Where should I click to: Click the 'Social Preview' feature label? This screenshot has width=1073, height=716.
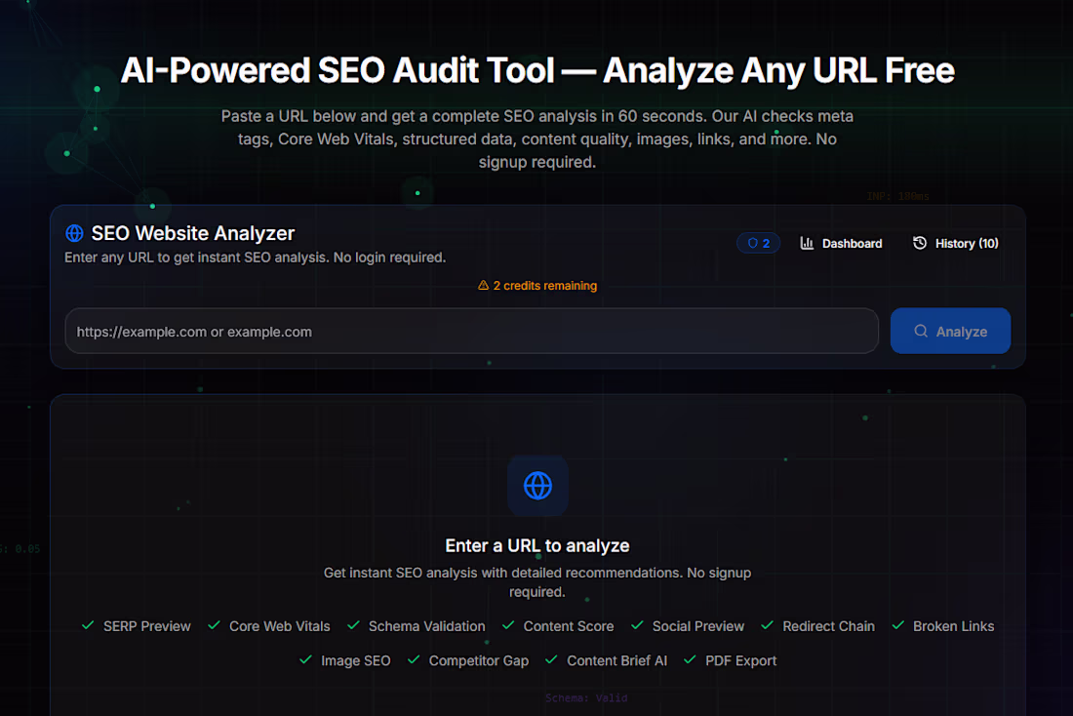[x=698, y=626]
